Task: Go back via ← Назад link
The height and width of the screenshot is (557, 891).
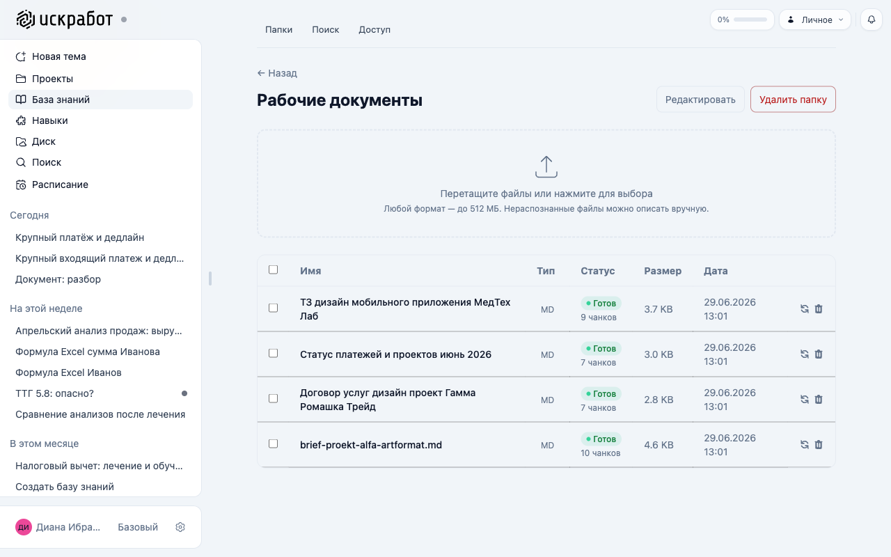Action: [x=277, y=73]
